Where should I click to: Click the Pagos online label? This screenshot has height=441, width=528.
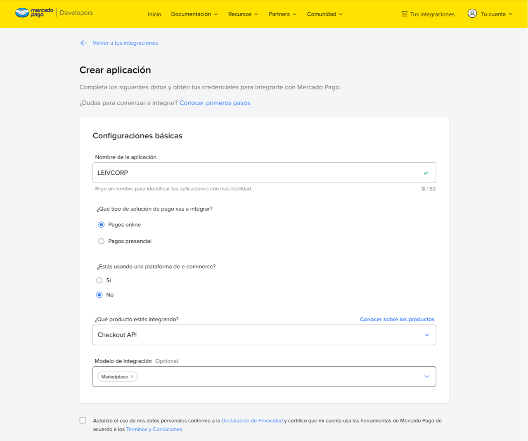tap(124, 225)
